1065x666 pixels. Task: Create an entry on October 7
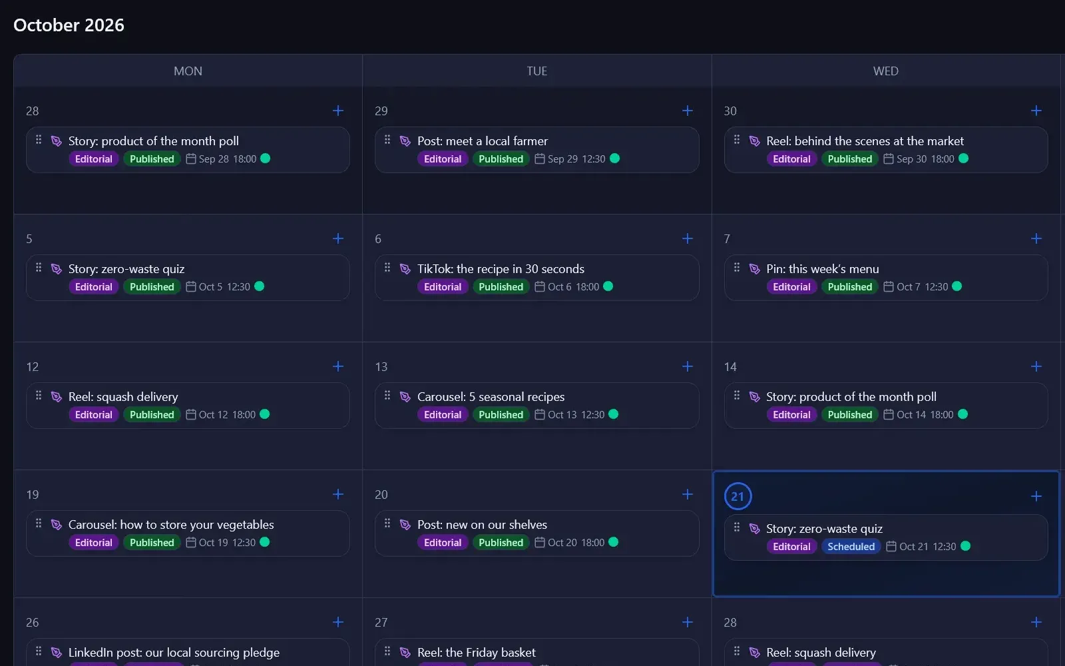point(1036,238)
